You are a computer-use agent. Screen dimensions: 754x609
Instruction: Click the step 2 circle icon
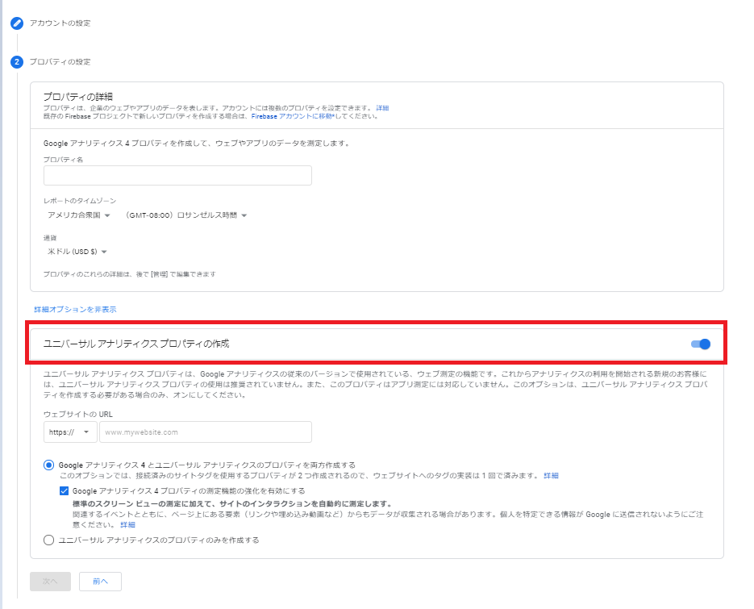point(16,62)
